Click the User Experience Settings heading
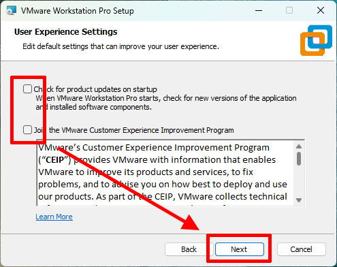The image size is (337, 267). point(66,32)
